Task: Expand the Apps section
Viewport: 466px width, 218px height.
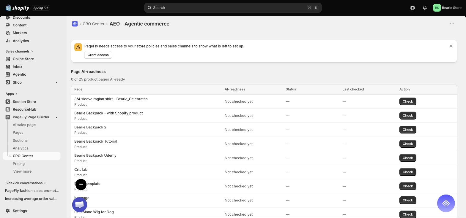Action: (x=11, y=94)
